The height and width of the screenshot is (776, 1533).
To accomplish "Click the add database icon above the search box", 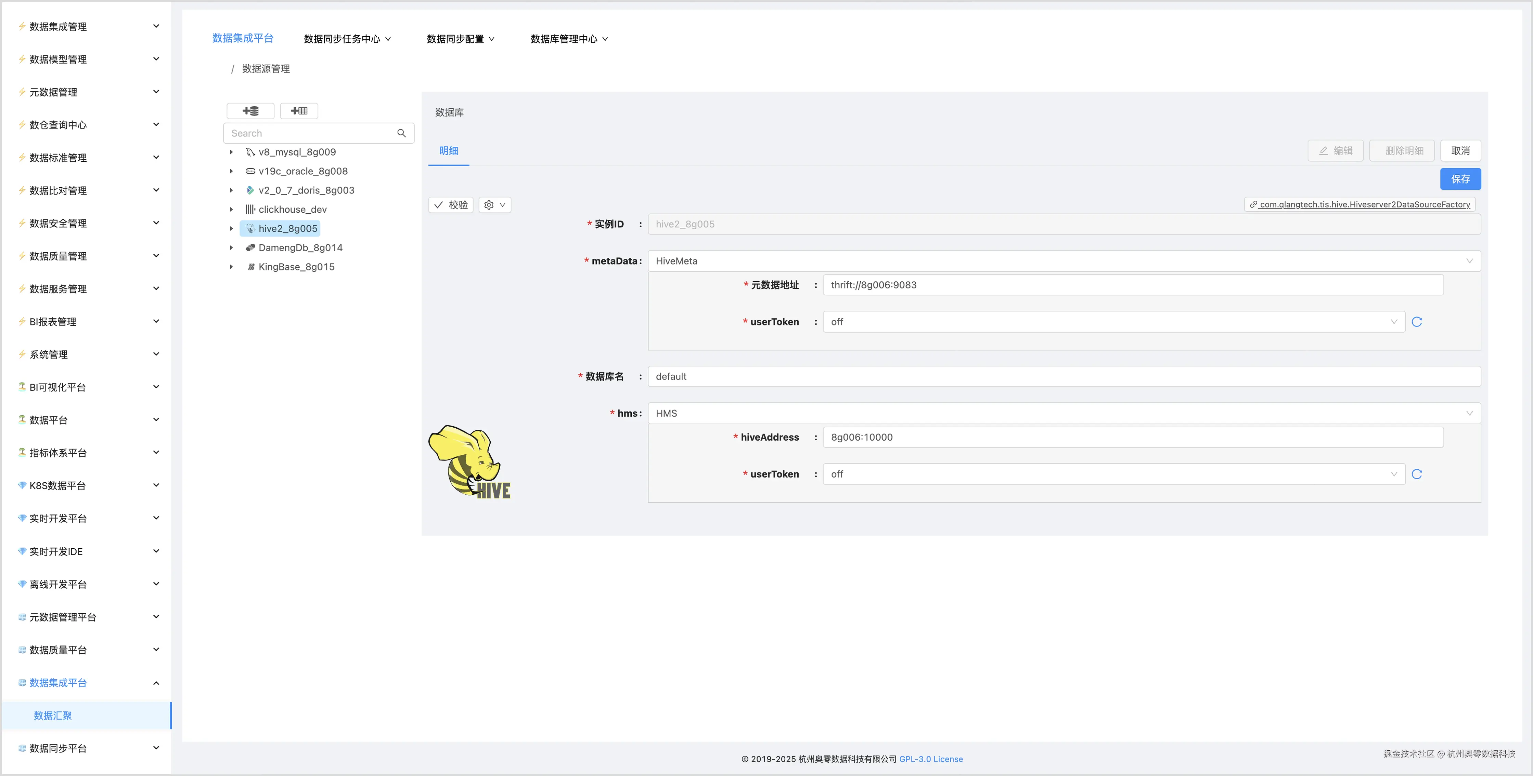I will (250, 111).
